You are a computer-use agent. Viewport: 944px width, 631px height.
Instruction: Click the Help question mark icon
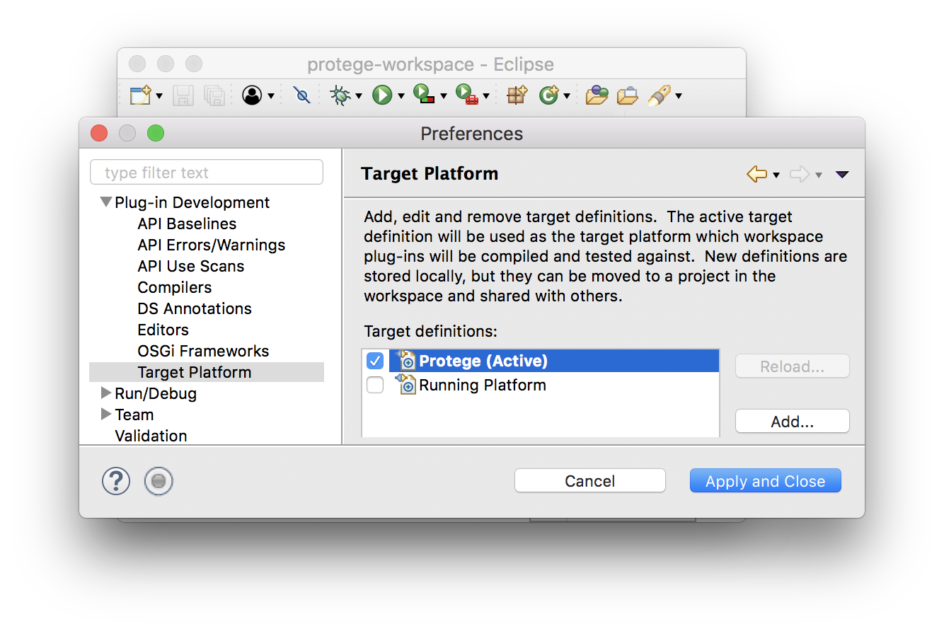tap(116, 481)
